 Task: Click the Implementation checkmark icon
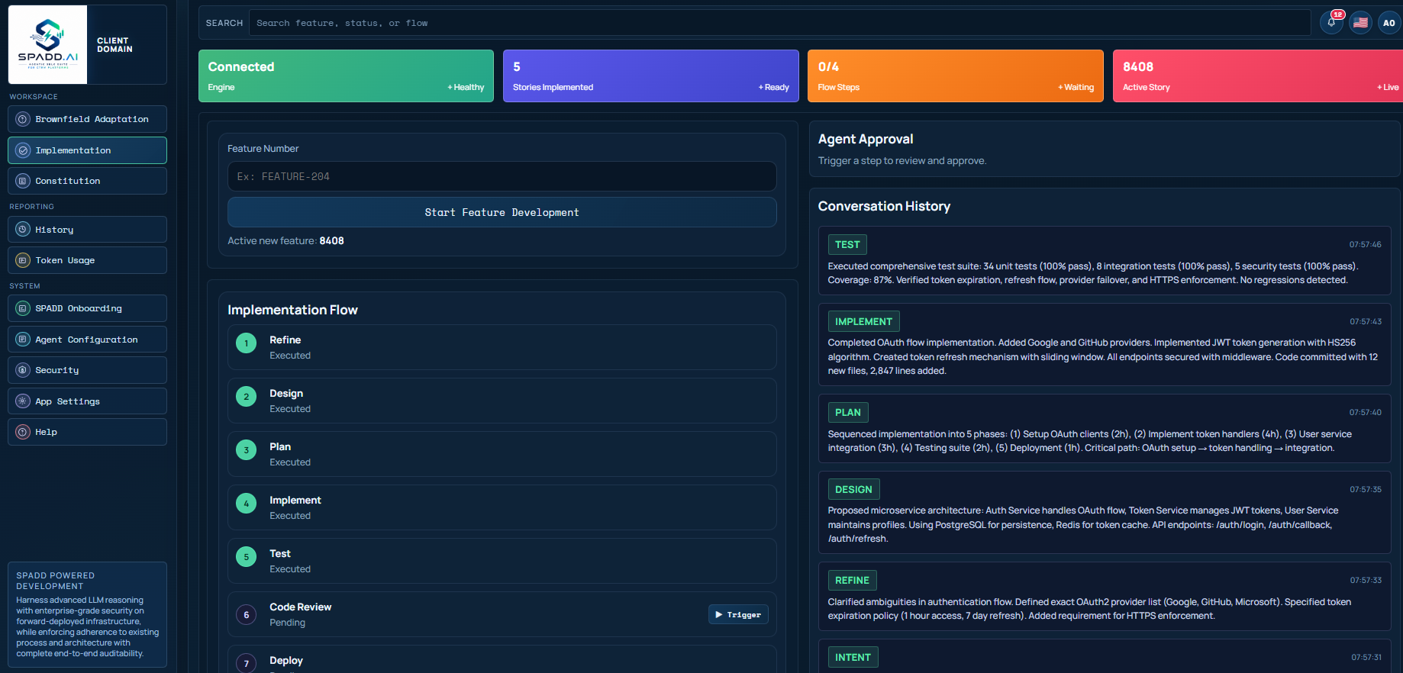tap(23, 150)
